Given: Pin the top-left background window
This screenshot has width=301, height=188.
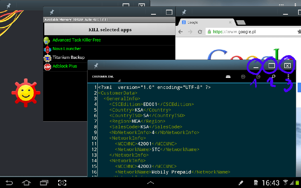Looking at the screenshot, I should click(9, 6).
